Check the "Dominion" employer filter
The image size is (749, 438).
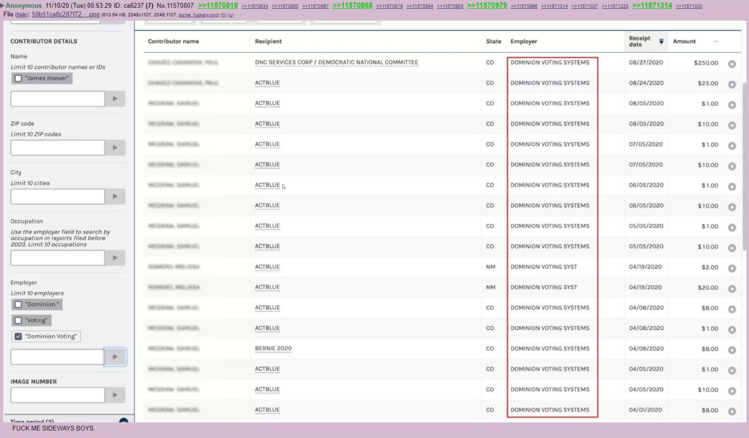[x=18, y=305]
